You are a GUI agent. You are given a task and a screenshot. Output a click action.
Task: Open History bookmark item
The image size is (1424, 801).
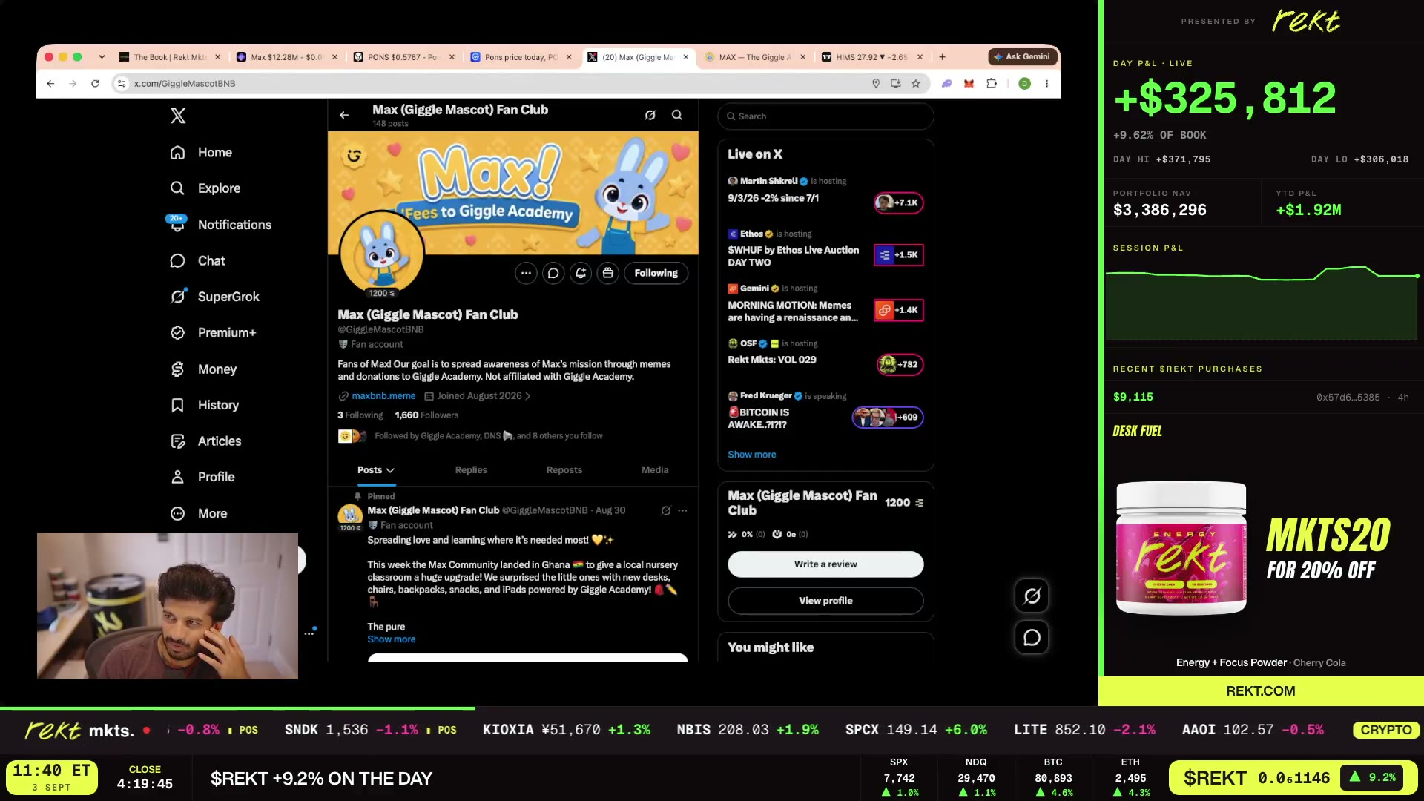point(205,405)
